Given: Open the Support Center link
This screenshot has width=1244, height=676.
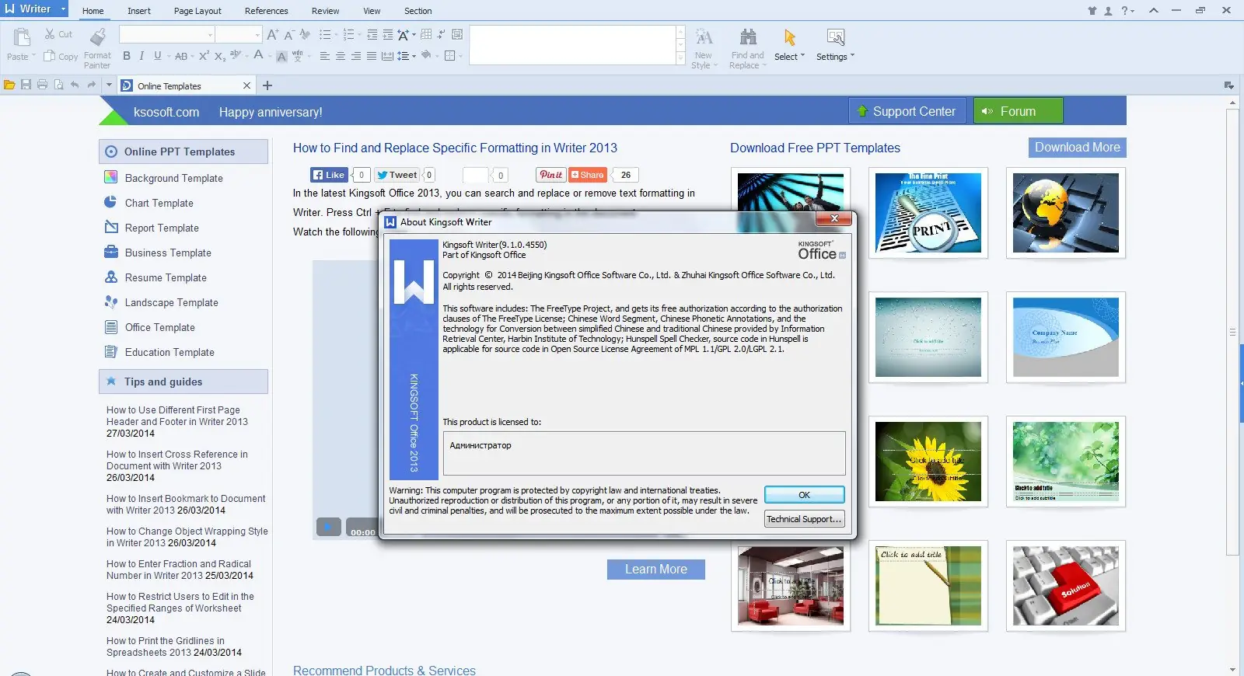Looking at the screenshot, I should (x=907, y=111).
